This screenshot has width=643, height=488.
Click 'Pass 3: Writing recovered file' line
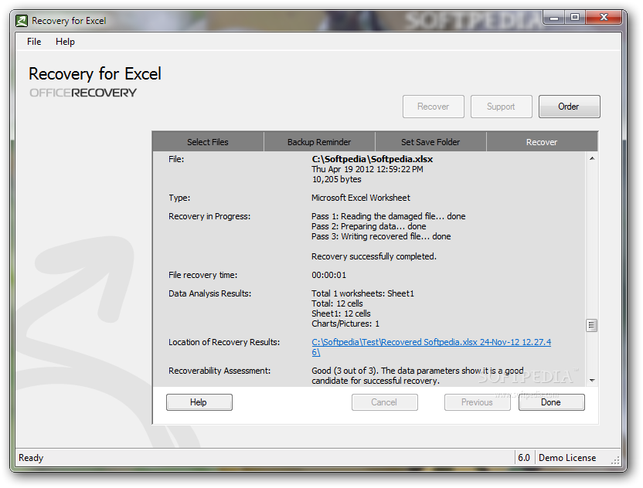tap(380, 236)
